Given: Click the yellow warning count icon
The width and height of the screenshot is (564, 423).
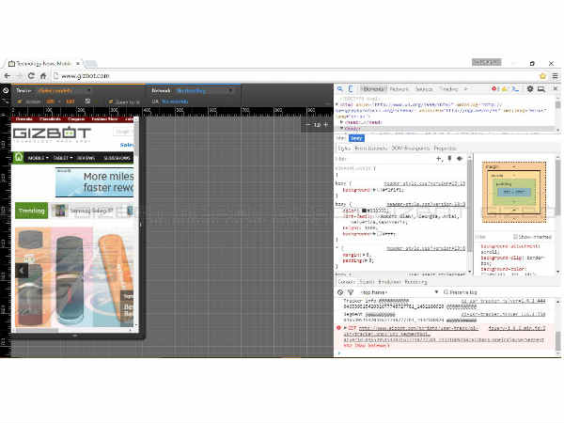Looking at the screenshot, I should 505,88.
